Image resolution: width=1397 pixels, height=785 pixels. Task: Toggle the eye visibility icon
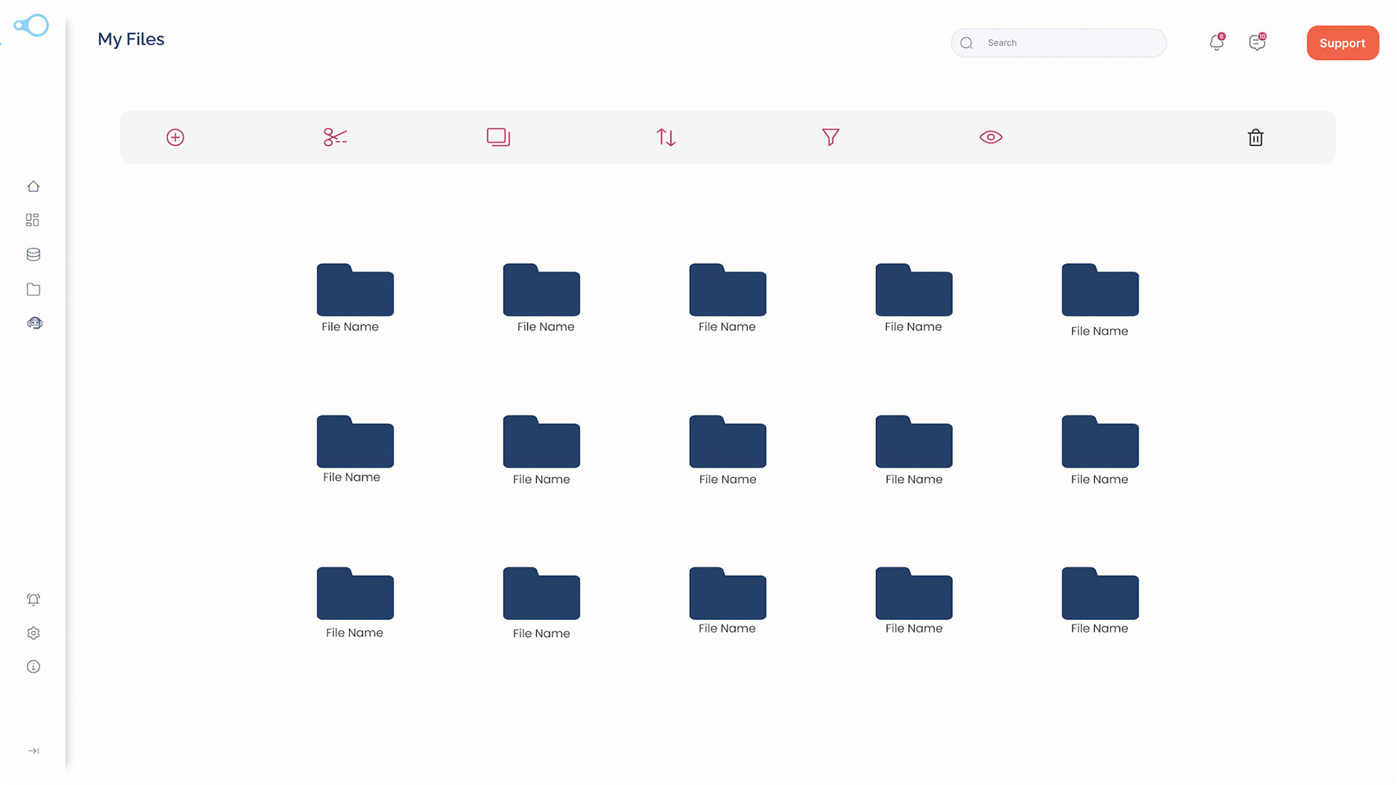(x=990, y=137)
